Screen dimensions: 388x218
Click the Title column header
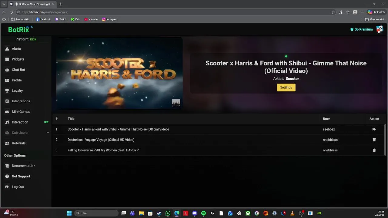coord(71,119)
